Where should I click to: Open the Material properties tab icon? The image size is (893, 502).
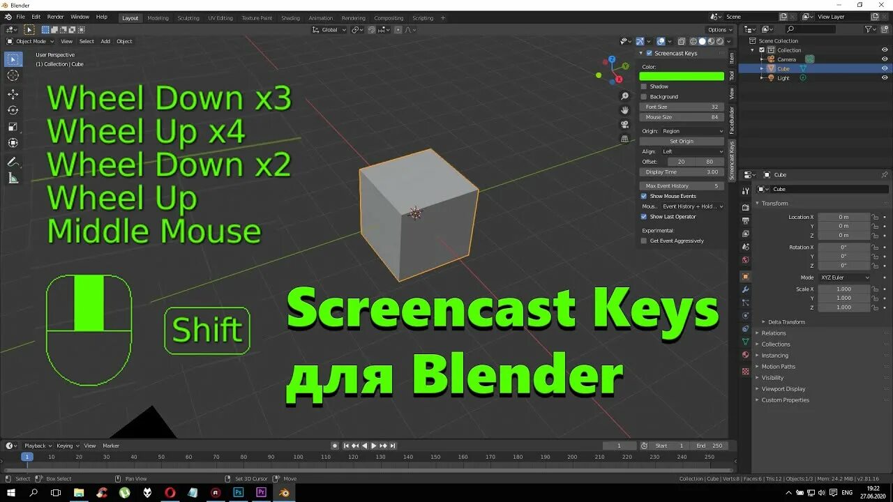pos(745,355)
